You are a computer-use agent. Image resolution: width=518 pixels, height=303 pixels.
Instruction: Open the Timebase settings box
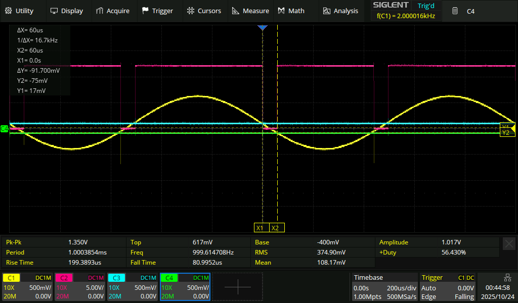384,287
